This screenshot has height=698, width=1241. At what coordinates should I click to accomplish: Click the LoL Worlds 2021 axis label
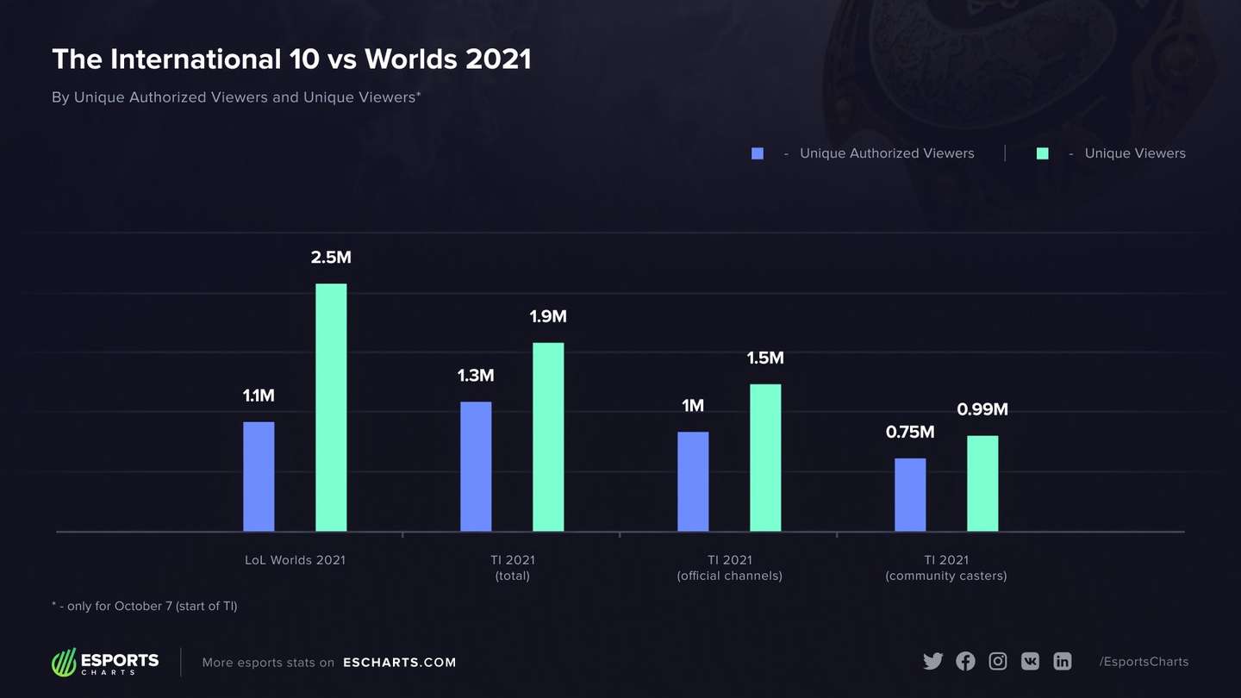point(295,560)
